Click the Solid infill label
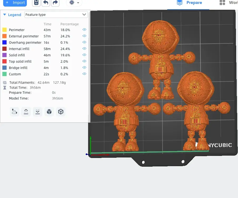 pos(17,55)
